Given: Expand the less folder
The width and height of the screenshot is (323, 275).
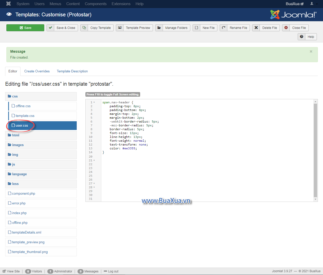Looking at the screenshot, I should coord(41,184).
